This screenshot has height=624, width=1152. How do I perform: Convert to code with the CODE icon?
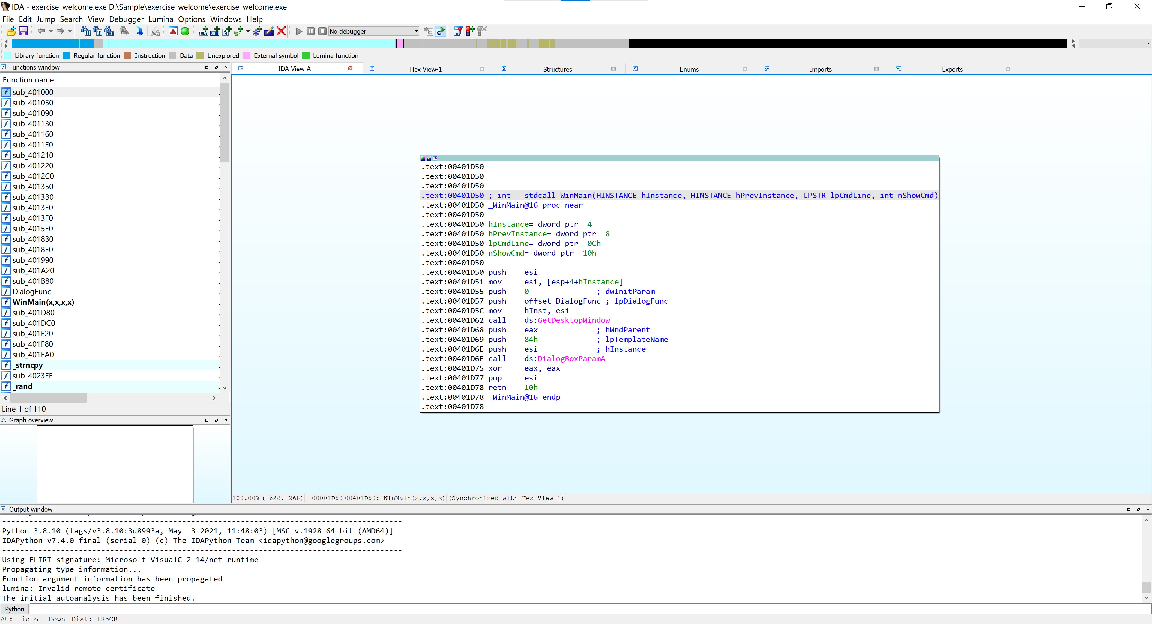point(203,31)
